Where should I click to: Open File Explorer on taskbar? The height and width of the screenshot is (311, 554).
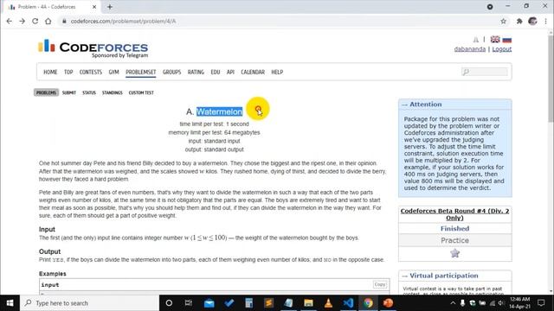(x=308, y=303)
